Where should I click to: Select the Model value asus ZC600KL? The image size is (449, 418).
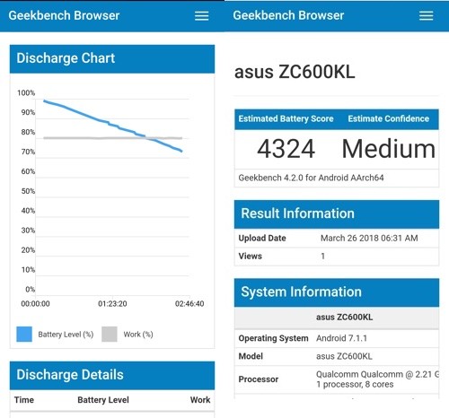click(344, 356)
